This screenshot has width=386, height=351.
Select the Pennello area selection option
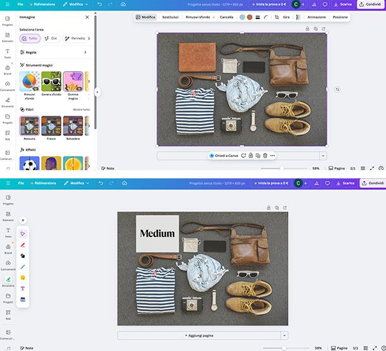75,39
